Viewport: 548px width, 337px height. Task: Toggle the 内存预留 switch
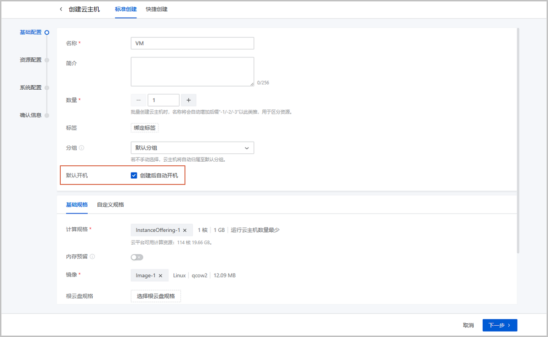(x=137, y=257)
